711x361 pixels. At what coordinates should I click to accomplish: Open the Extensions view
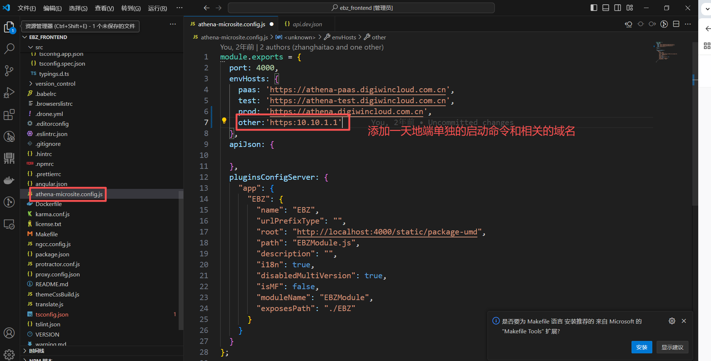click(9, 115)
